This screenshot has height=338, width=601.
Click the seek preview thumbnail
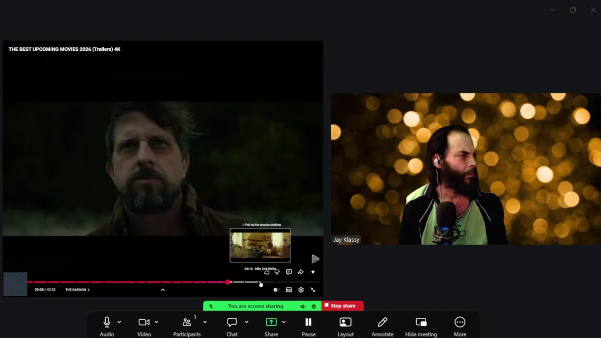260,246
